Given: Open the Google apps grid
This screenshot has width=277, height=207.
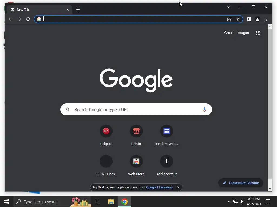Looking at the screenshot, I should coord(258,33).
